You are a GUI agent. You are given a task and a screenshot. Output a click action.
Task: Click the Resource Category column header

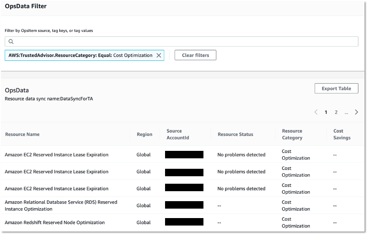[x=292, y=134]
